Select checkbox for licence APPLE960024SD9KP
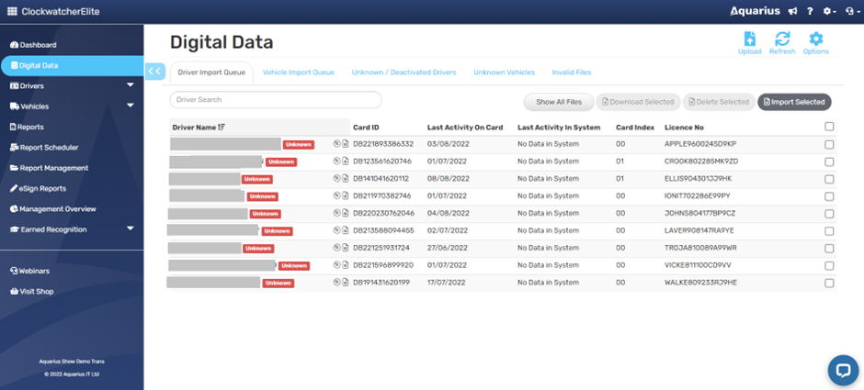 click(830, 144)
